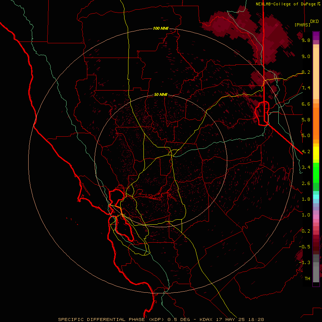Click the 5.8 colorbar value
The width and height of the screenshot is (322, 322).
(x=306, y=120)
